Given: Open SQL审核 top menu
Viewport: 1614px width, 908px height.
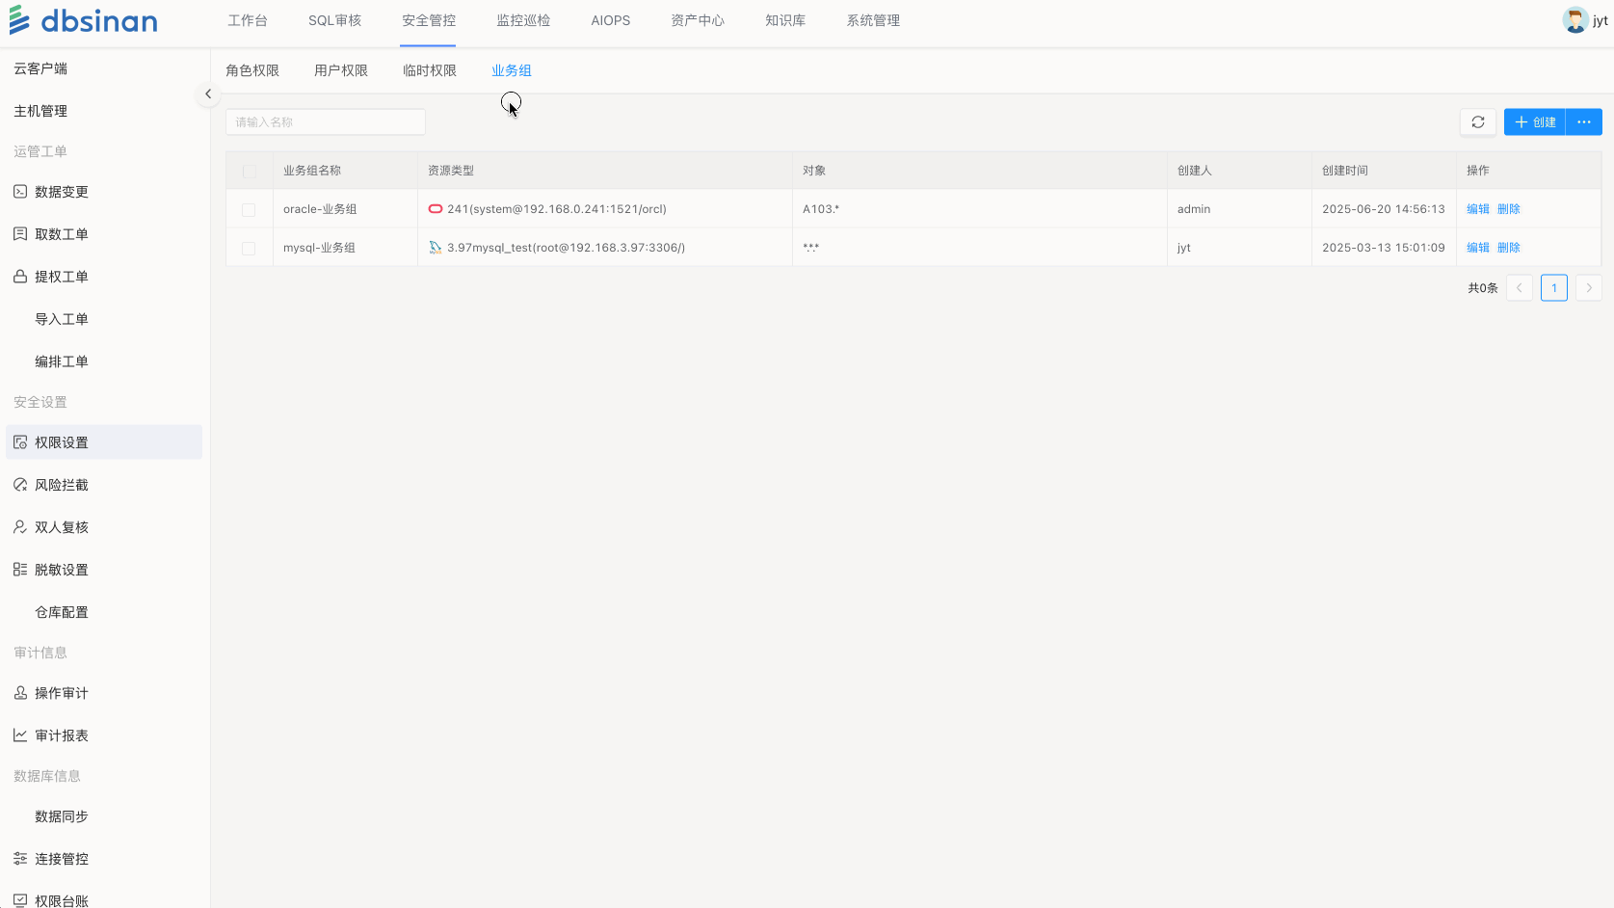Looking at the screenshot, I should (334, 20).
